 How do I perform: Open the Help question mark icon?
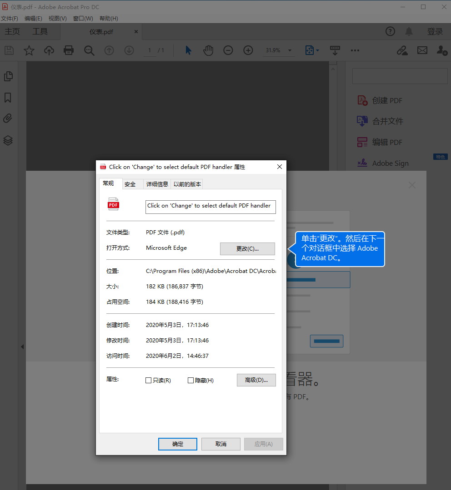(x=391, y=31)
